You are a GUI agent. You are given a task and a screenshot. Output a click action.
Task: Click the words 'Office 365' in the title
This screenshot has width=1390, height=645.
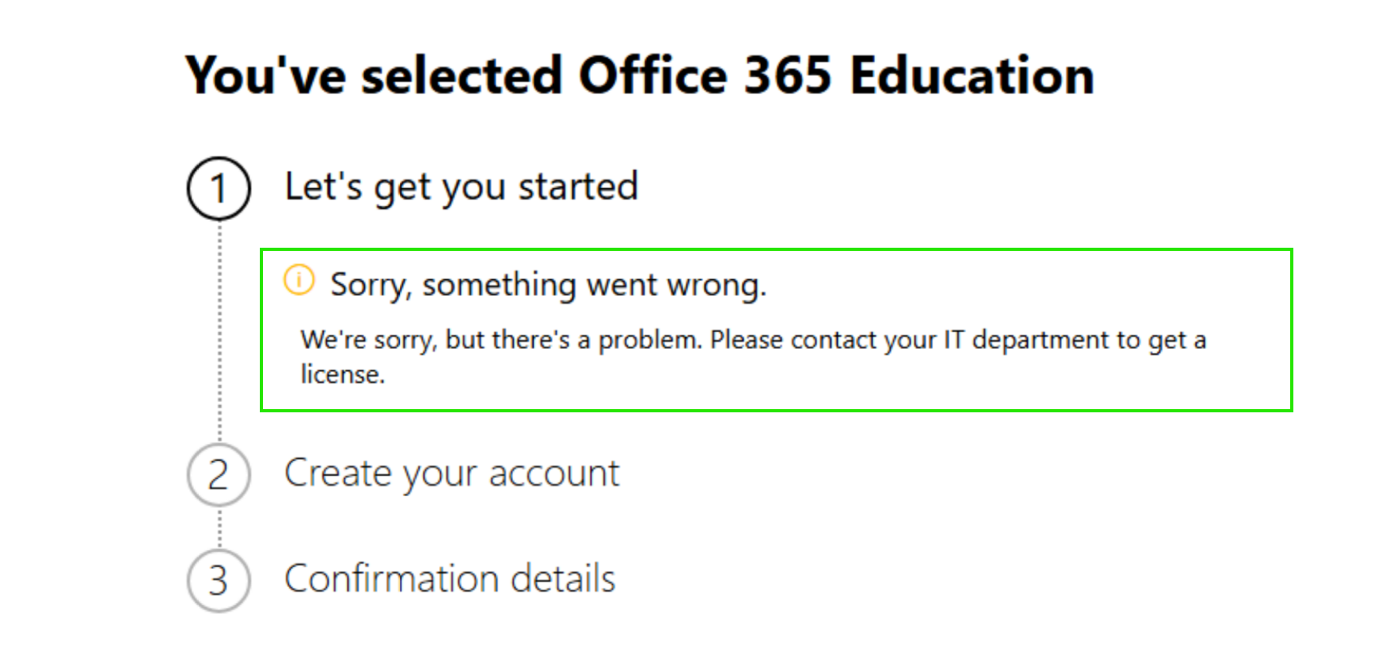(705, 76)
